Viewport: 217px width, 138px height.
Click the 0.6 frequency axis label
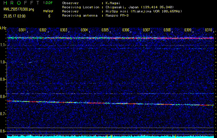tap(2, 131)
